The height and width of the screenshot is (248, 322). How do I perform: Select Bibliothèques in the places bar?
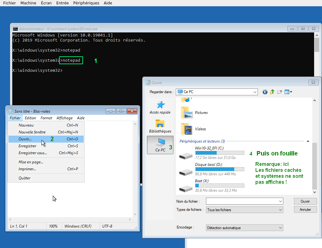[x=160, y=126]
